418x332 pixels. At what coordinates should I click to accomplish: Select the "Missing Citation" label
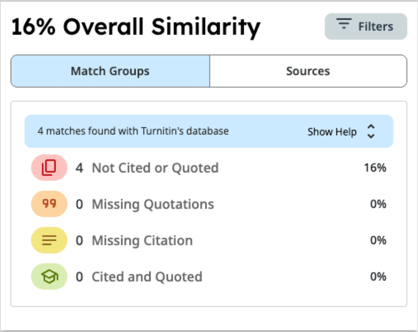142,241
